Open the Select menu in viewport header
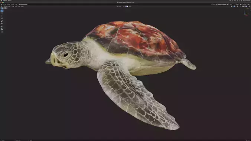The height and width of the screenshot is (141, 251). 16,6
